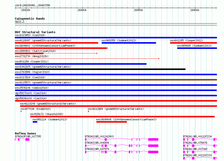
Task: Click the 26430k ruler position
Action: click(26, 10)
